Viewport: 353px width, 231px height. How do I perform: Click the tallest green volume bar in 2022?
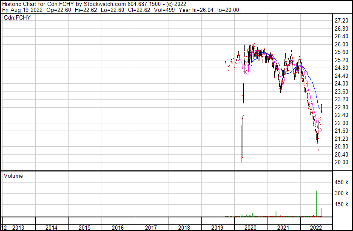tap(316, 203)
